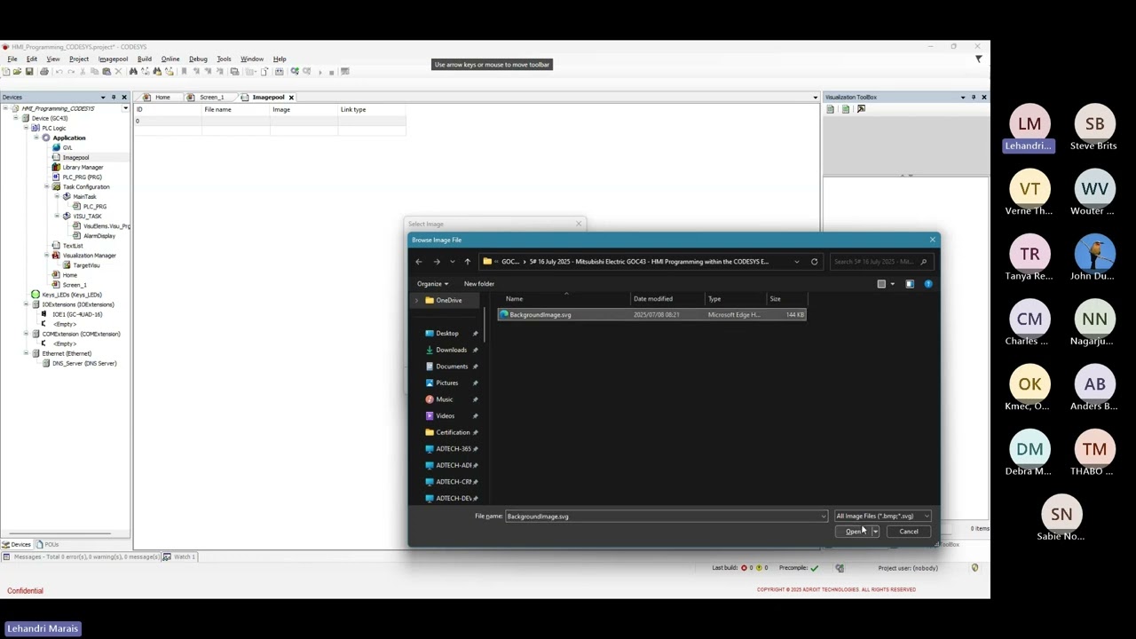Viewport: 1136px width, 639px height.
Task: Click the Delete X toolbar icon
Action: (119, 72)
